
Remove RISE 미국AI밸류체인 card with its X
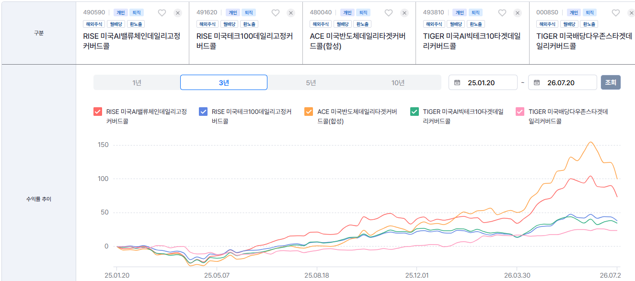[x=178, y=13]
